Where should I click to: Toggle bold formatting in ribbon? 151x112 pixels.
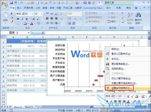pyautogui.click(x=18, y=19)
